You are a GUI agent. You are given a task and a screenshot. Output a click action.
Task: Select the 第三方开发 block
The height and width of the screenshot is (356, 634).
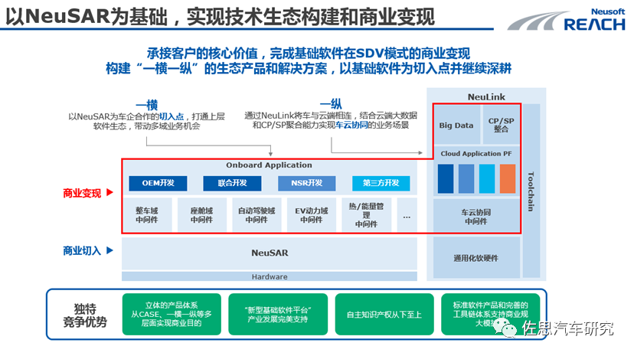click(x=381, y=183)
